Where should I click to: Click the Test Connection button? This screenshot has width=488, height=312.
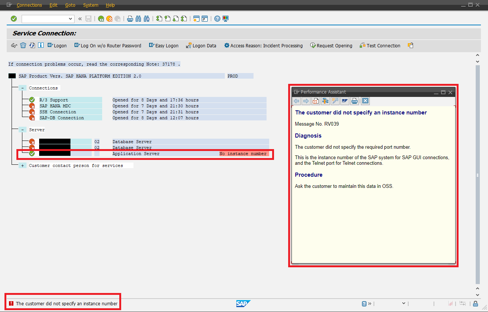[380, 45]
